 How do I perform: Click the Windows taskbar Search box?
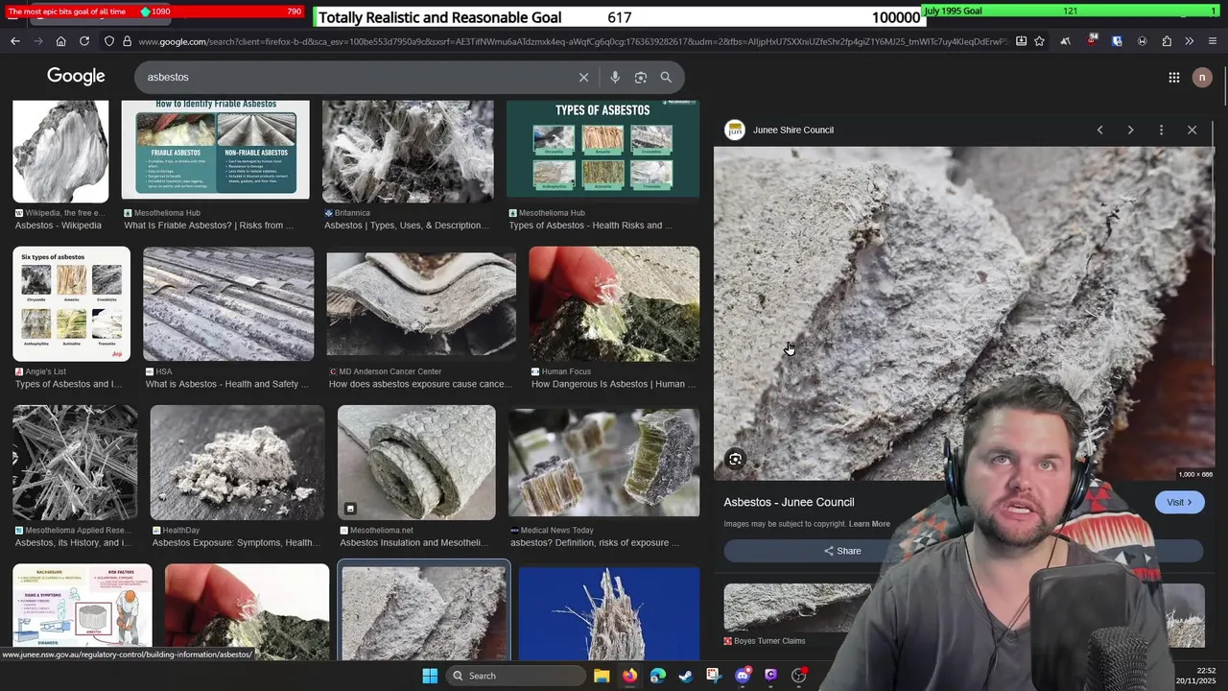[517, 676]
